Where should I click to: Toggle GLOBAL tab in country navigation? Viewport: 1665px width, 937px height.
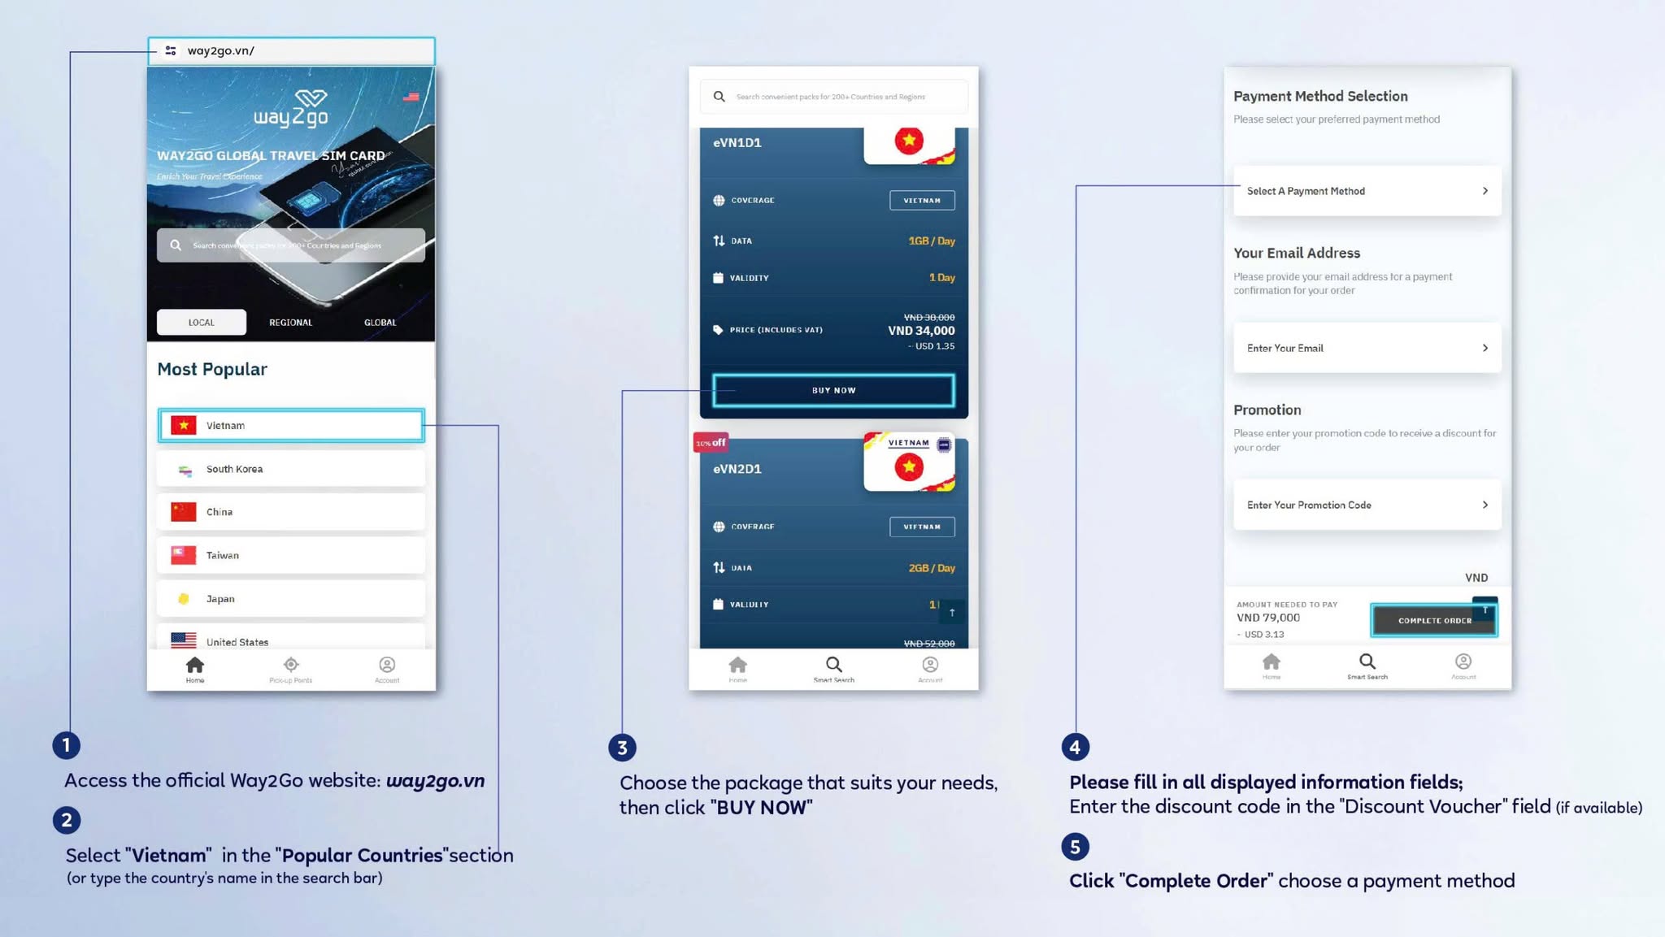click(379, 321)
